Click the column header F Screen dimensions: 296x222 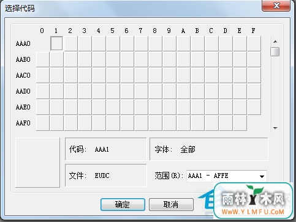(x=253, y=31)
